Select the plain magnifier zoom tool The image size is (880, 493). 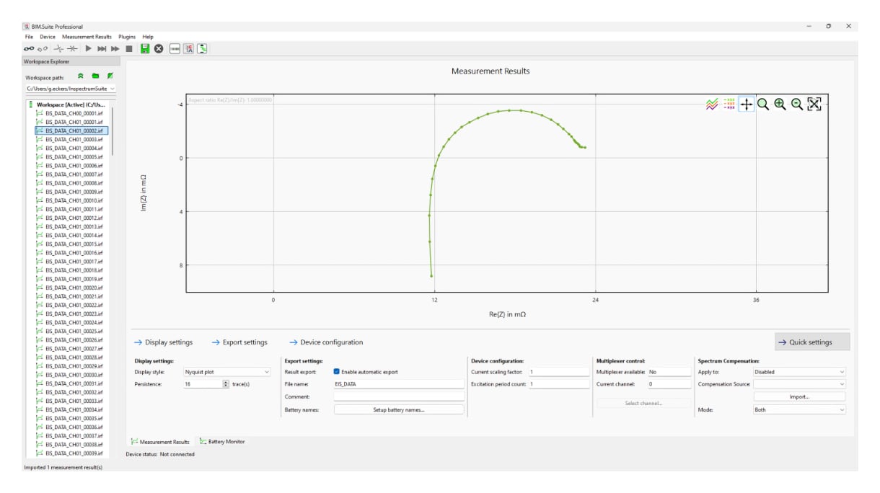click(x=762, y=104)
